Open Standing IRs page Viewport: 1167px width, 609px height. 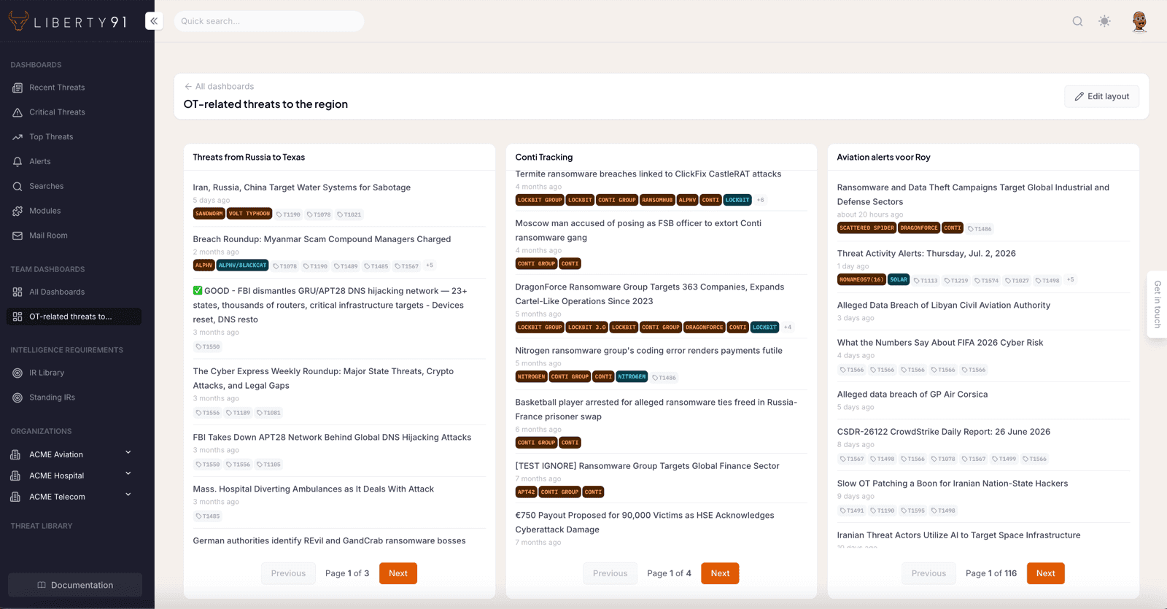52,397
